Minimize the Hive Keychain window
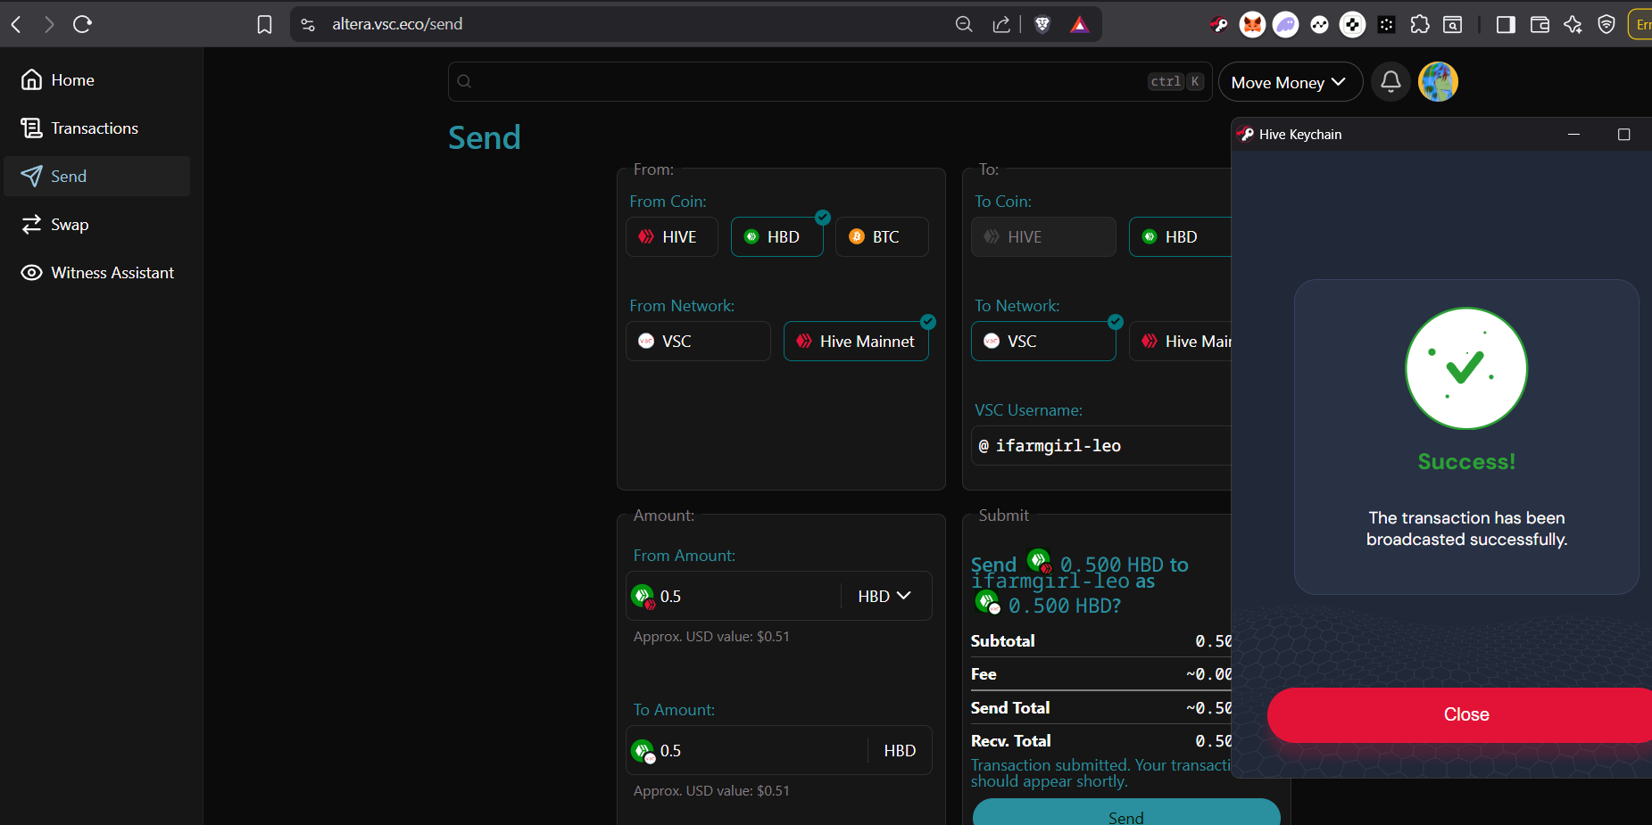The height and width of the screenshot is (825, 1652). 1573,135
